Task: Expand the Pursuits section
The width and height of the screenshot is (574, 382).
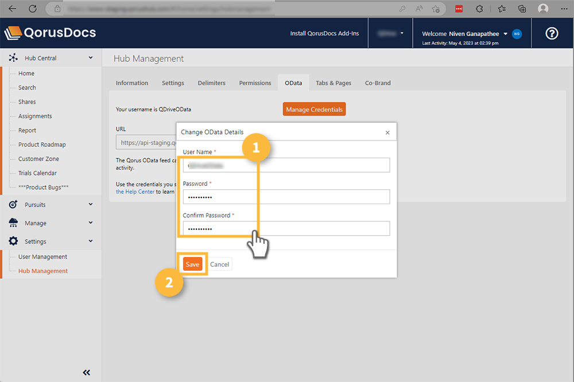Action: click(91, 205)
